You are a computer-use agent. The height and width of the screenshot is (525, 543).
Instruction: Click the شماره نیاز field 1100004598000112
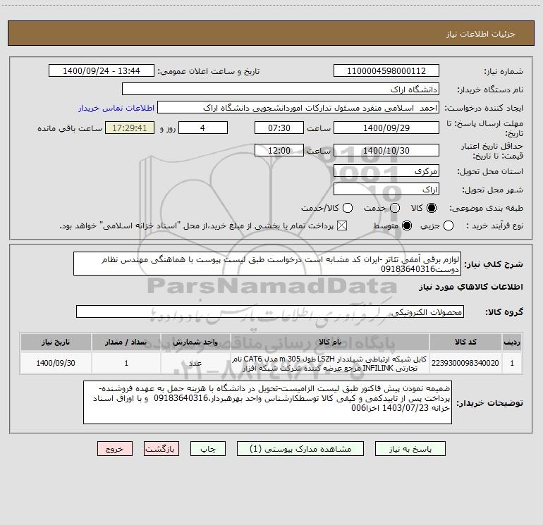pos(386,71)
